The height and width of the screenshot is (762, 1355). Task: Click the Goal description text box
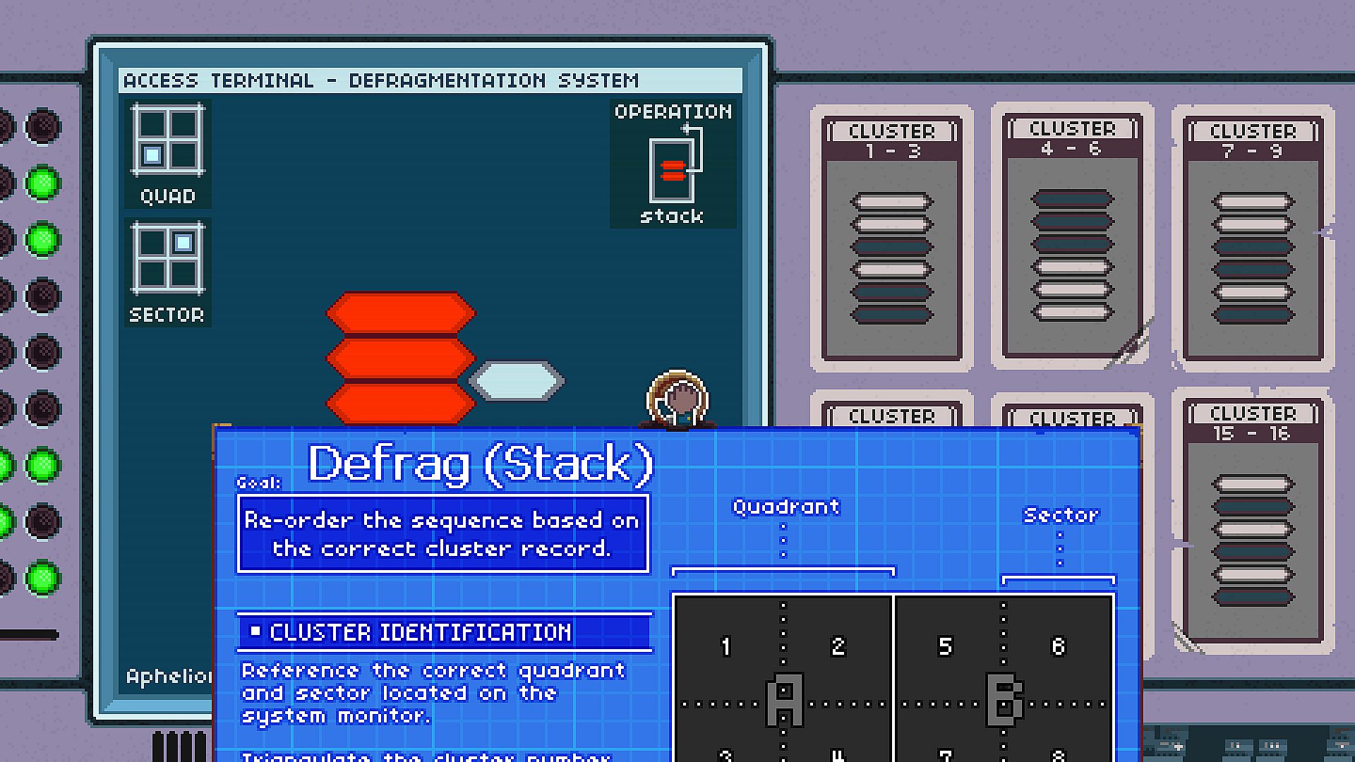pyautogui.click(x=442, y=534)
